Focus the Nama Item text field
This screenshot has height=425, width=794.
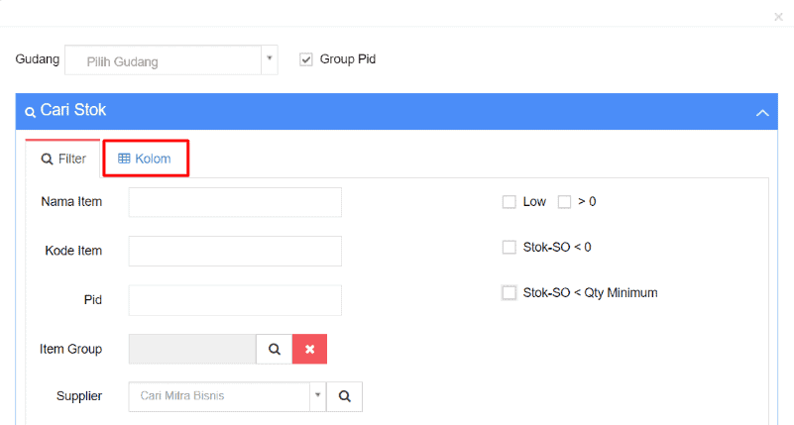point(235,202)
